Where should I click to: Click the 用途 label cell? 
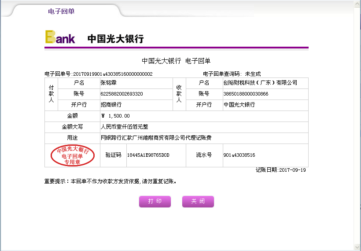pos(72,138)
